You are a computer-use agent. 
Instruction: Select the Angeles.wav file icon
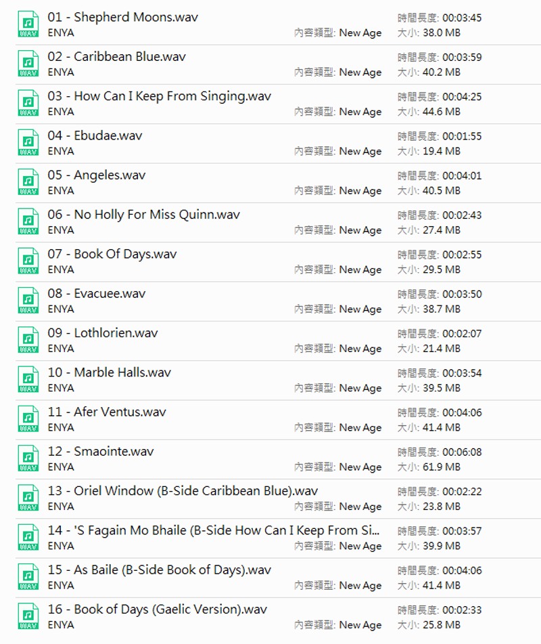[x=28, y=182]
